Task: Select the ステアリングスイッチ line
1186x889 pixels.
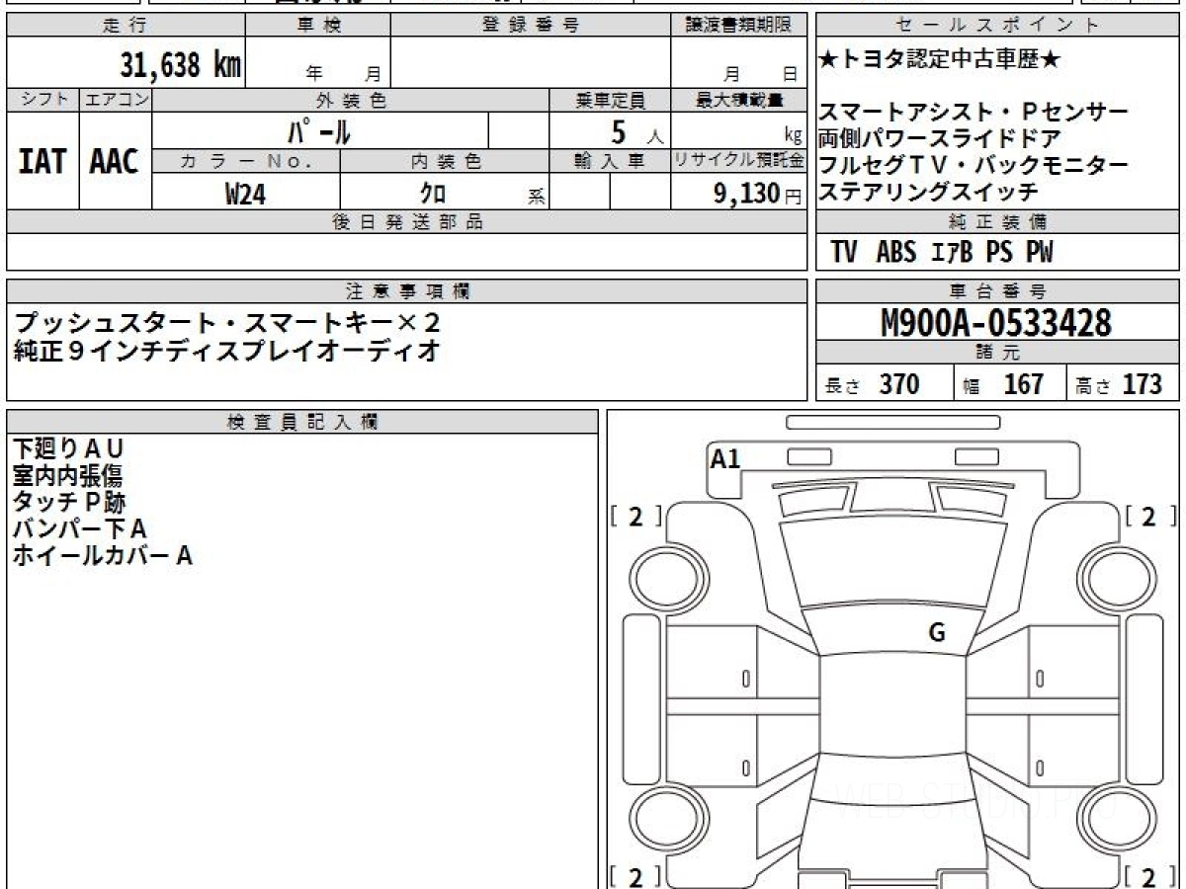Action: click(928, 192)
